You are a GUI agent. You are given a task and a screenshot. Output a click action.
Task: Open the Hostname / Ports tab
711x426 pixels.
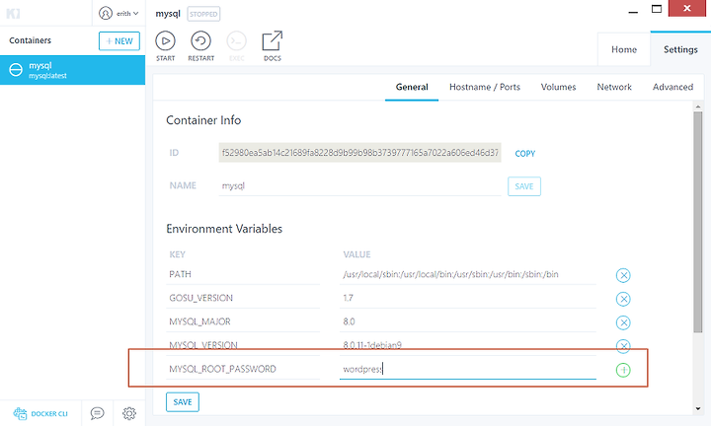tap(485, 87)
